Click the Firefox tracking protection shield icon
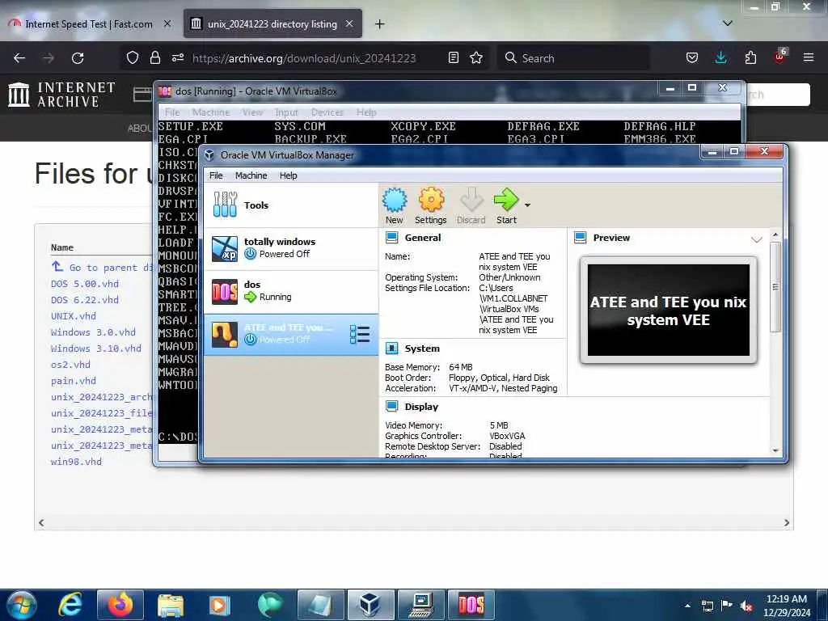The image size is (828, 621). pos(132,57)
